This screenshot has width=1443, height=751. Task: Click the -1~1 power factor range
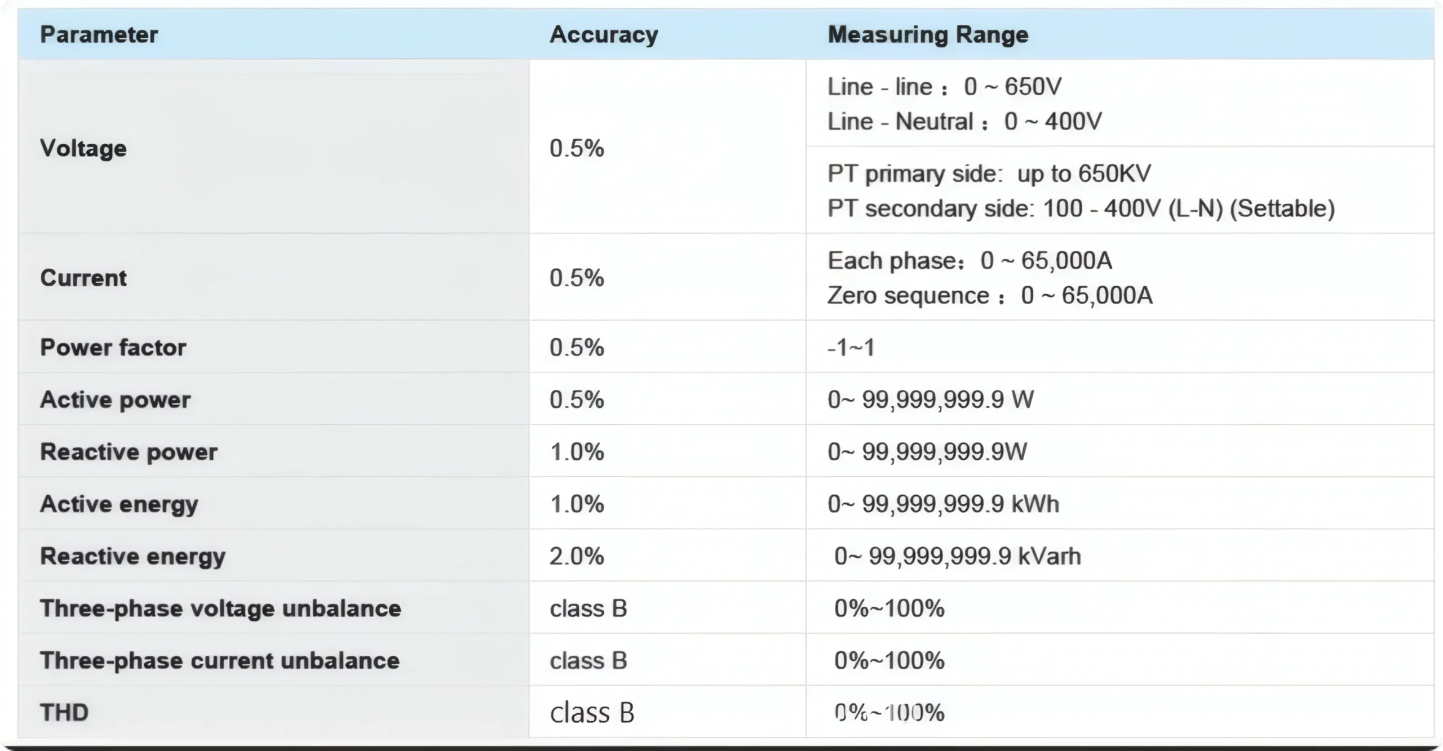pyautogui.click(x=851, y=348)
